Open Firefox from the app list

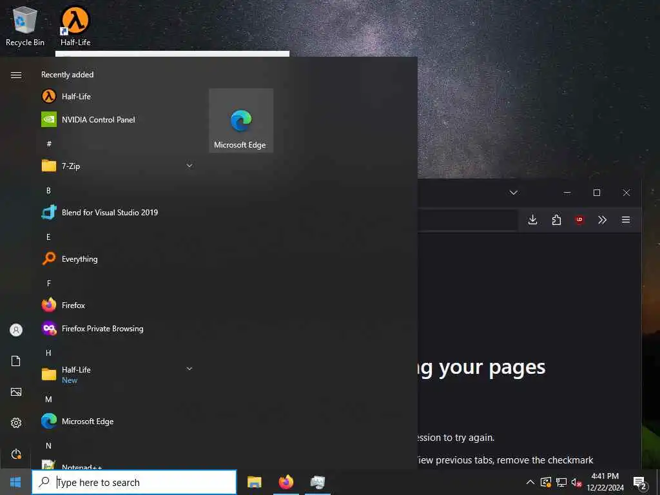(x=118, y=305)
